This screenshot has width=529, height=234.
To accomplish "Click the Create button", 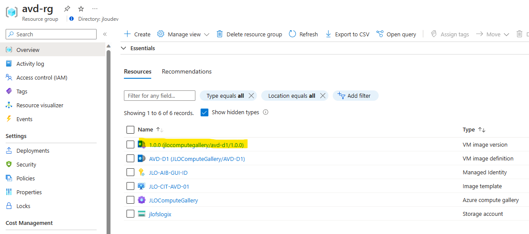I will click(137, 34).
